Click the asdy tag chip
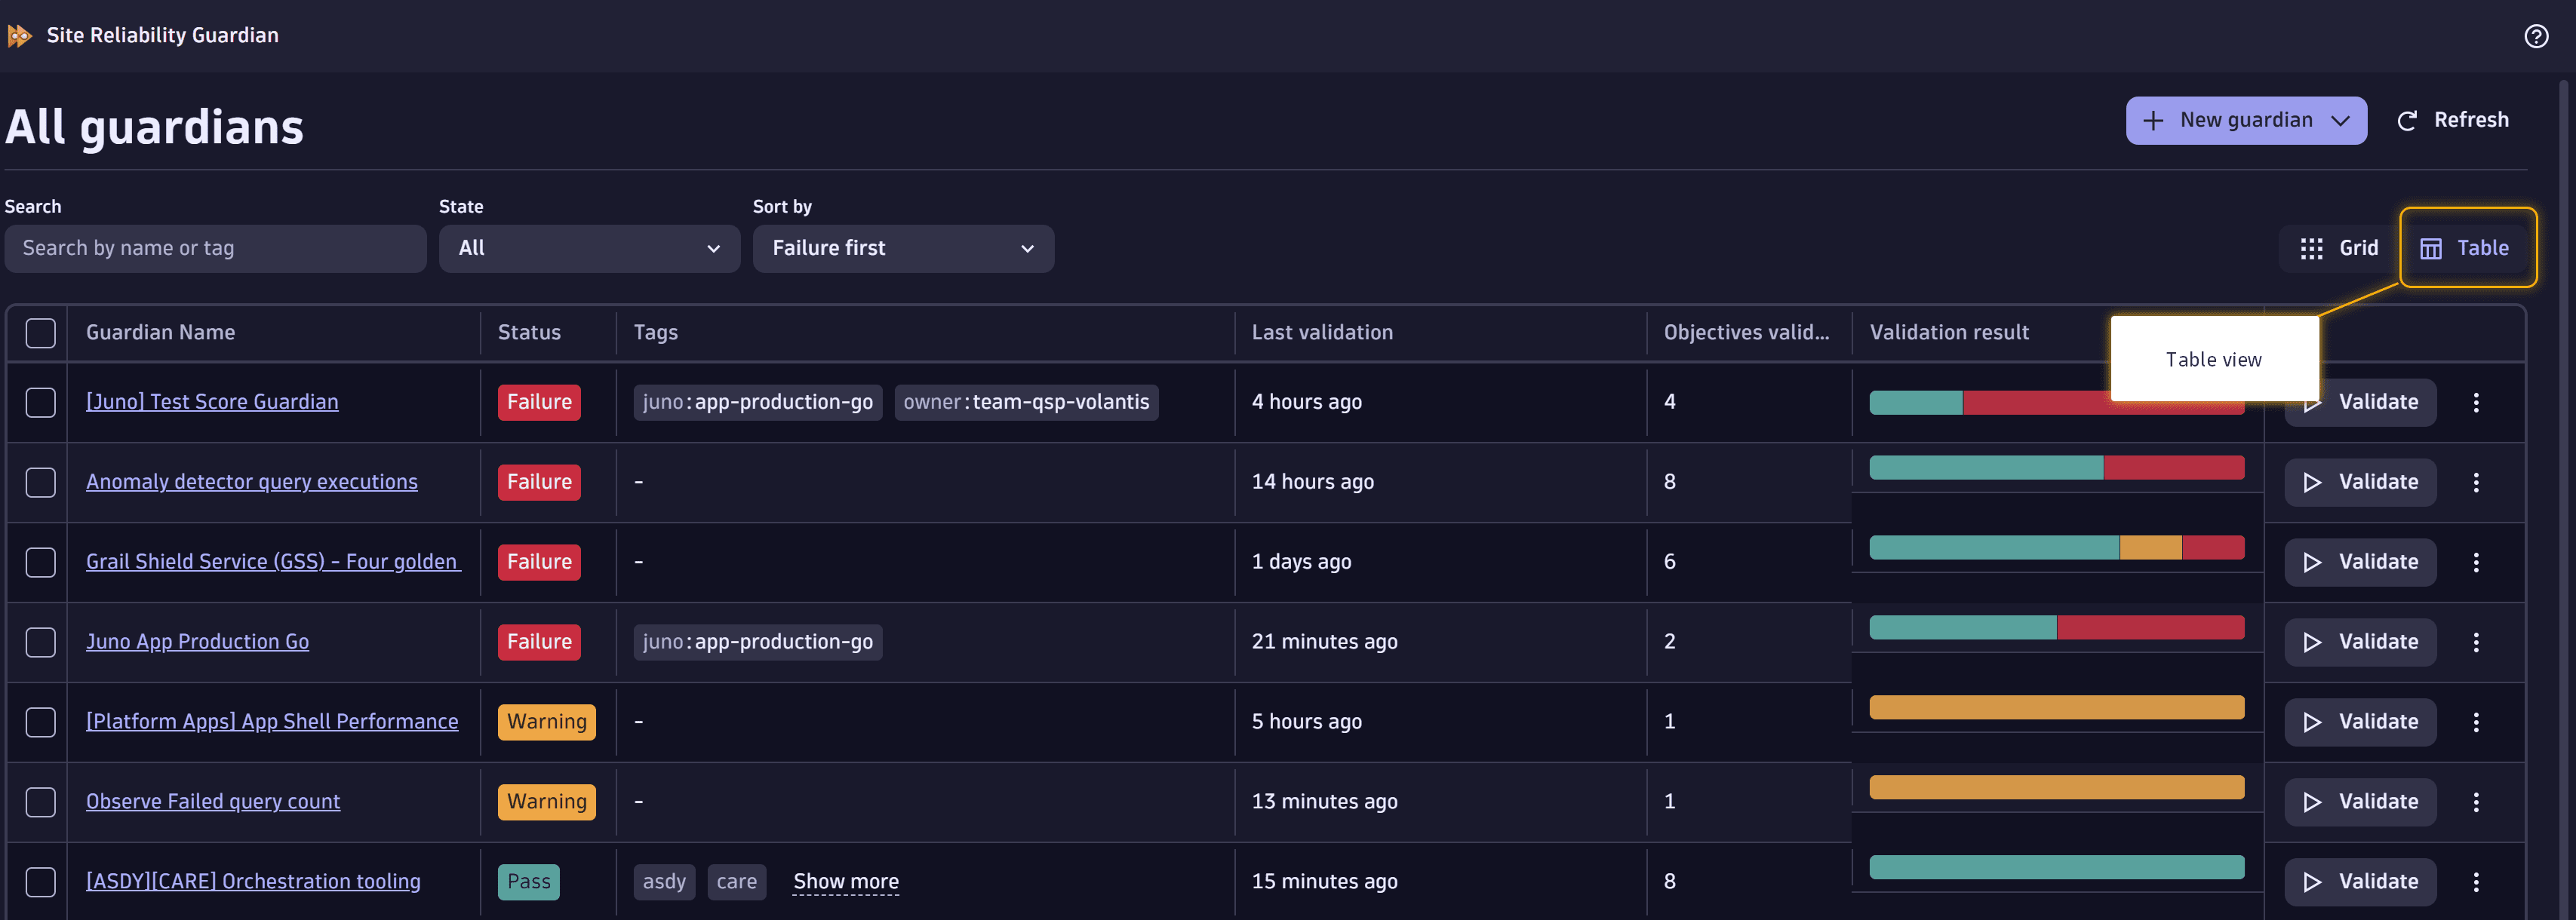Image resolution: width=2576 pixels, height=920 pixels. [664, 882]
